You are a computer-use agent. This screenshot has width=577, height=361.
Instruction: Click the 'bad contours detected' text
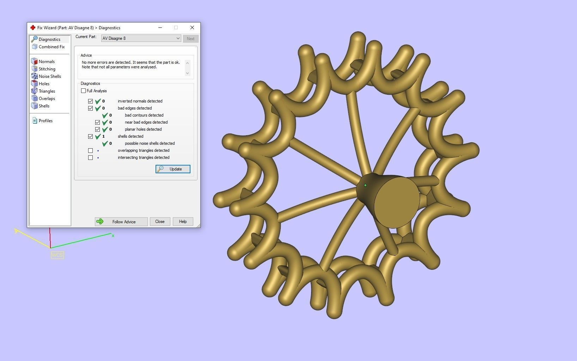tap(144, 115)
